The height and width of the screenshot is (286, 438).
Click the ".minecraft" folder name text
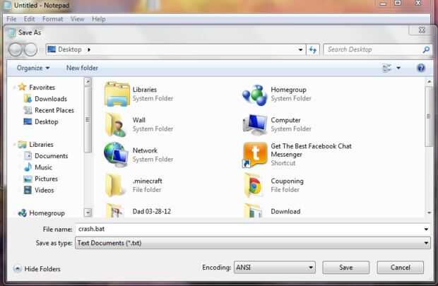(x=148, y=181)
